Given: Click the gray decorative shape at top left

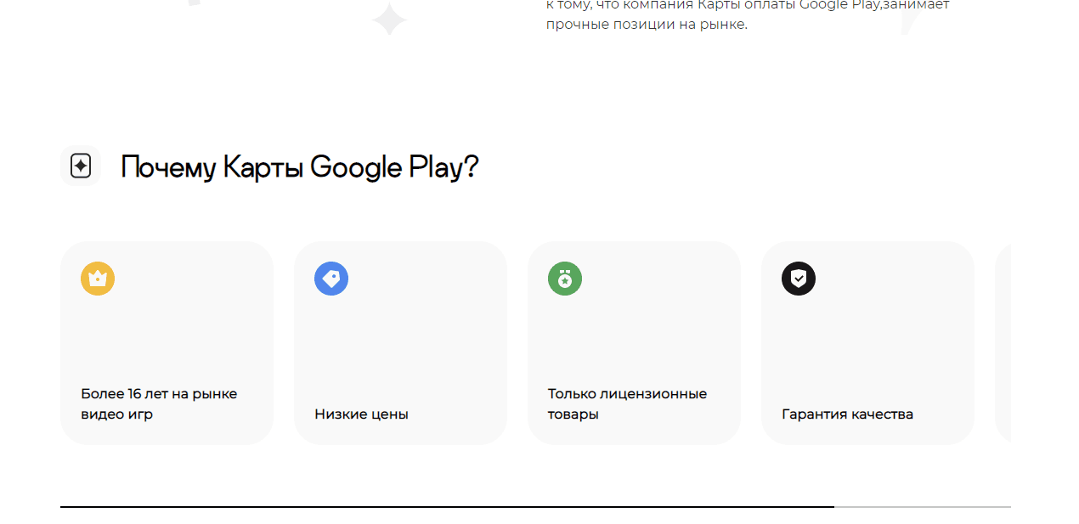Looking at the screenshot, I should 195,3.
